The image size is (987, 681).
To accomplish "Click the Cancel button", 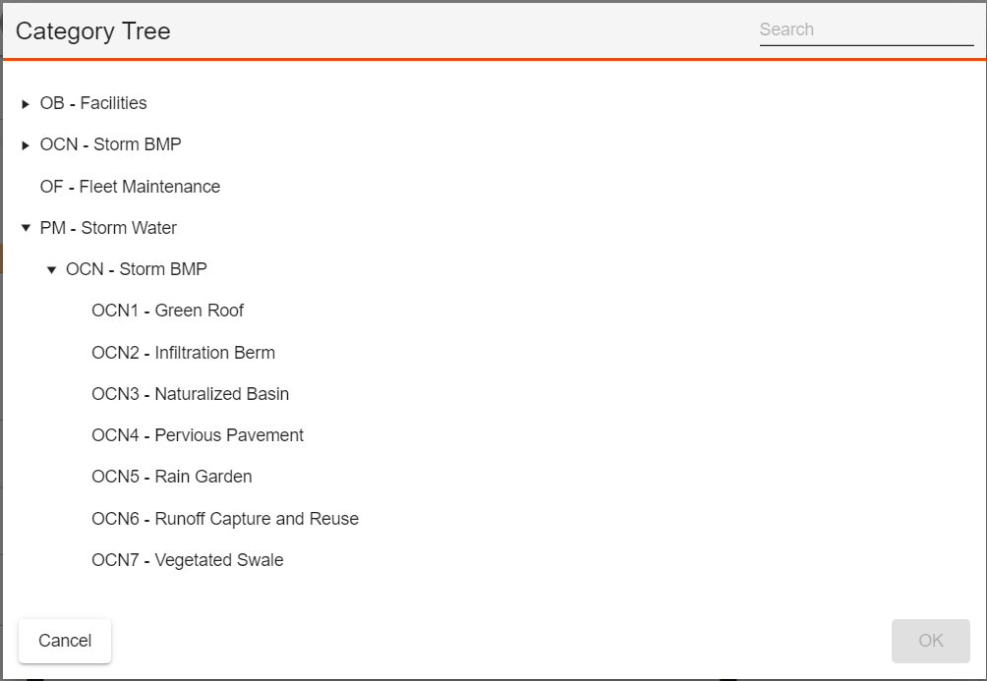I will point(65,641).
